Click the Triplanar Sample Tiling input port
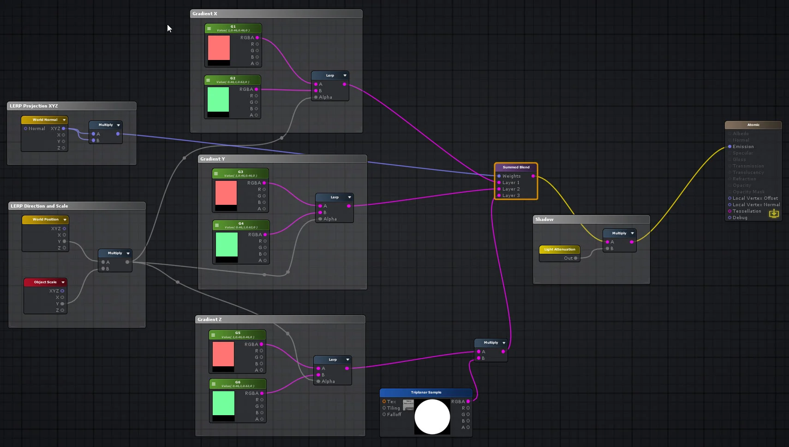Screen dimensions: 789x447 coord(384,408)
